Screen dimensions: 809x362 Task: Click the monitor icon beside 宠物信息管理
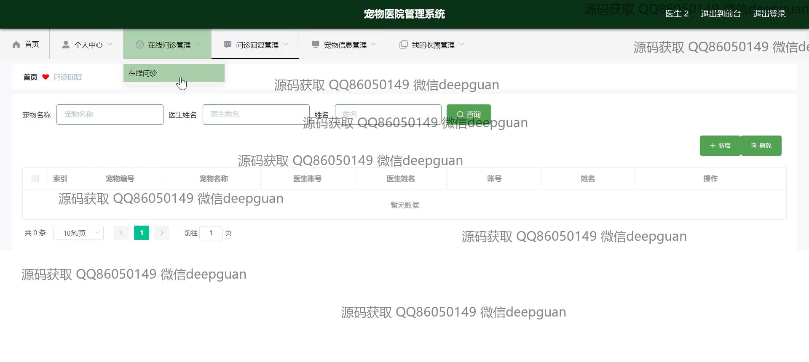click(316, 45)
